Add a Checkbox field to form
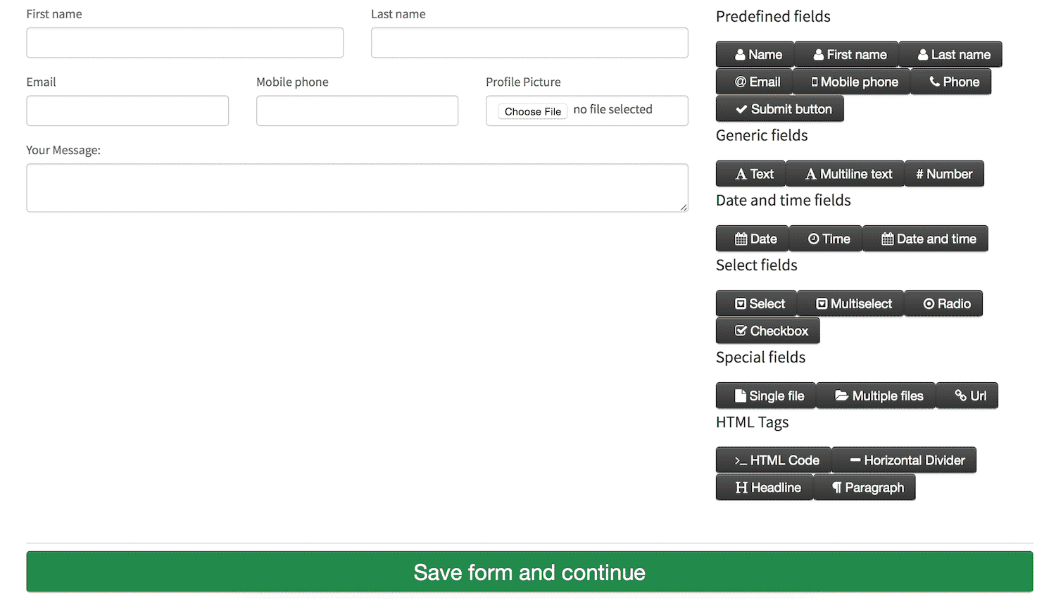The image size is (1056, 599). point(767,331)
